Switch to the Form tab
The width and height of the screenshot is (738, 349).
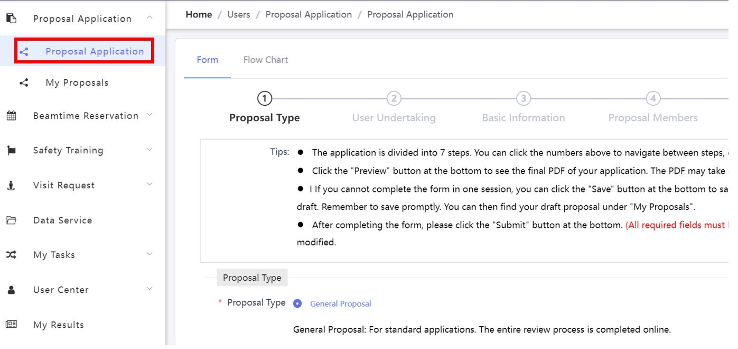coord(207,60)
